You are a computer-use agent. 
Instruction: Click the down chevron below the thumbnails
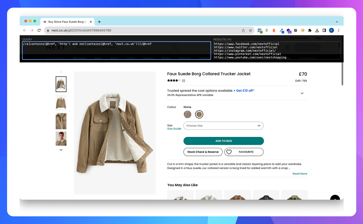coord(61,150)
